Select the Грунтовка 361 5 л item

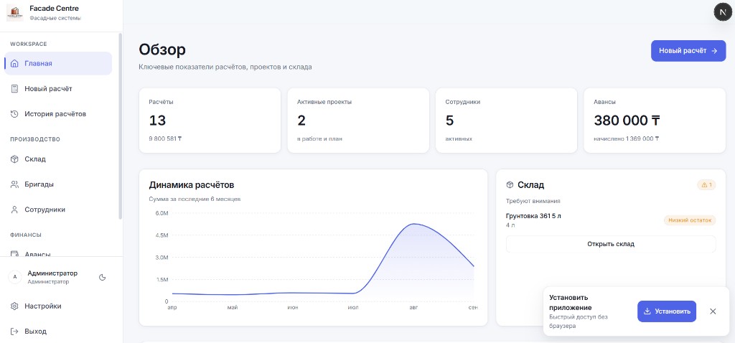tap(611, 220)
